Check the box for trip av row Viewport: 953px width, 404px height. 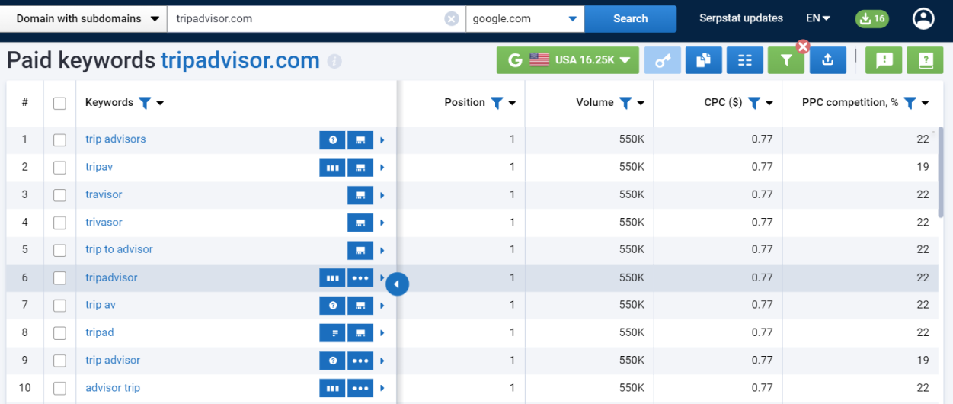point(59,306)
